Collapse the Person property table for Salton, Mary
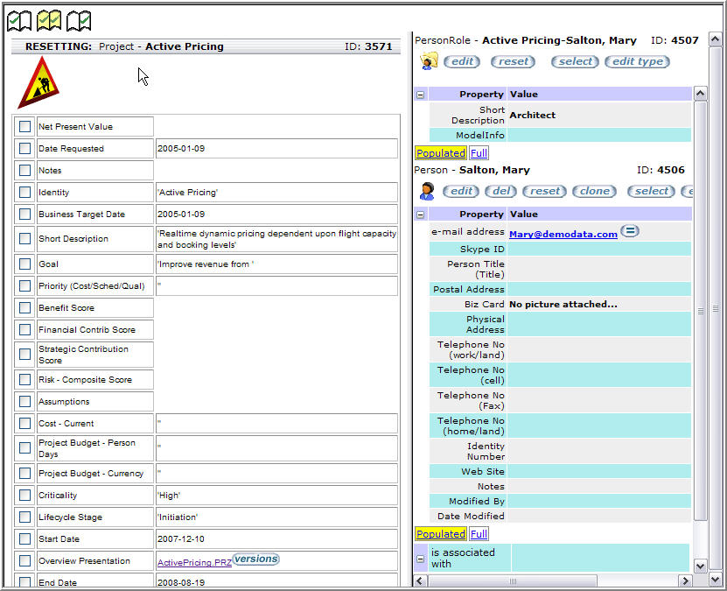The width and height of the screenshot is (727, 591). click(421, 215)
